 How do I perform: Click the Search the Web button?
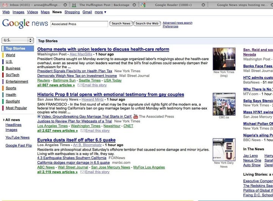(x=147, y=23)
